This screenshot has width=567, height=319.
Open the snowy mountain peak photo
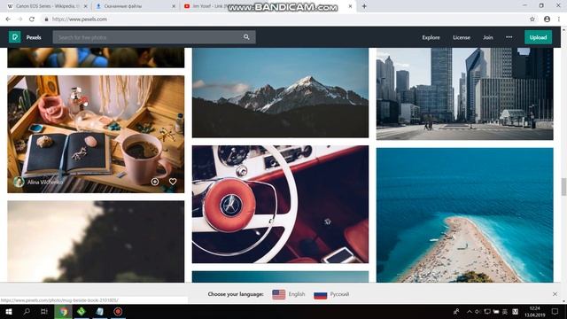[x=280, y=92]
